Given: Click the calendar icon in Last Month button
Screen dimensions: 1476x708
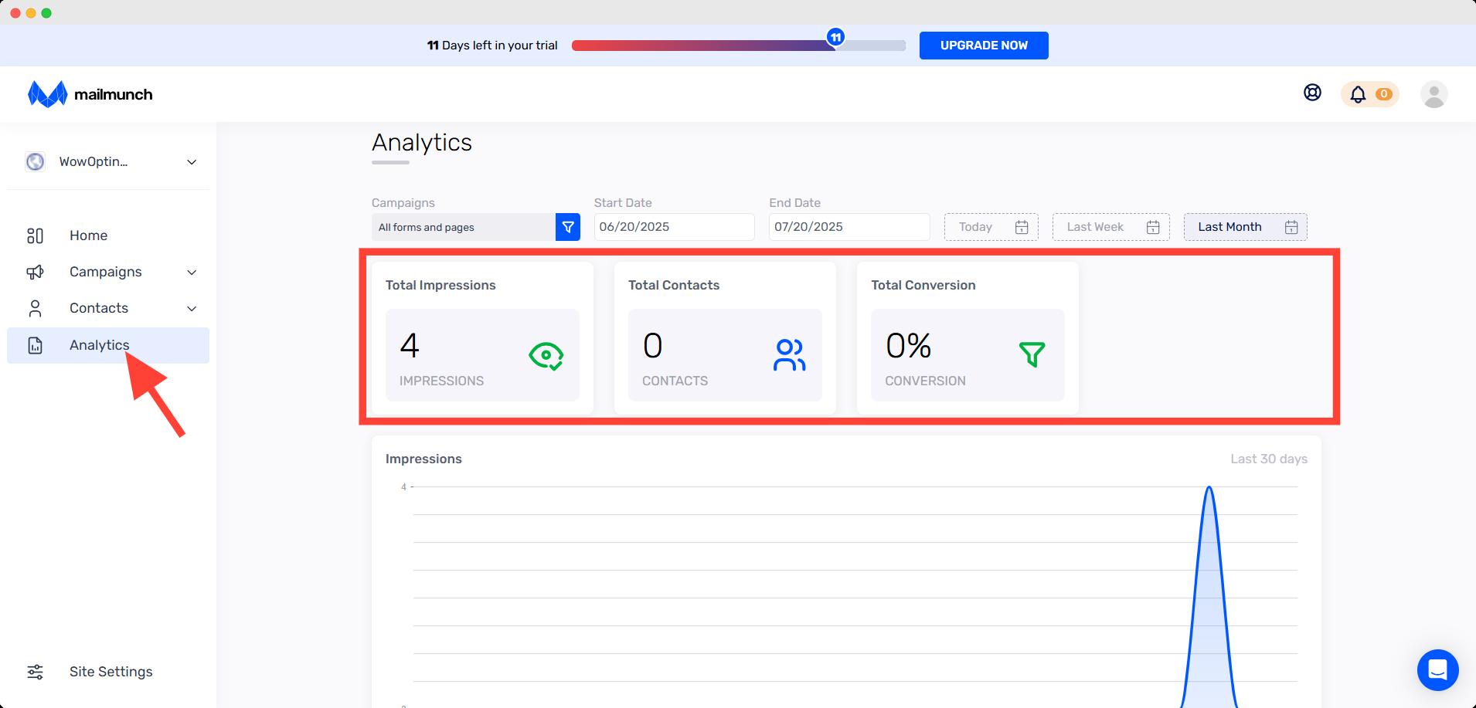Looking at the screenshot, I should pyautogui.click(x=1291, y=227).
